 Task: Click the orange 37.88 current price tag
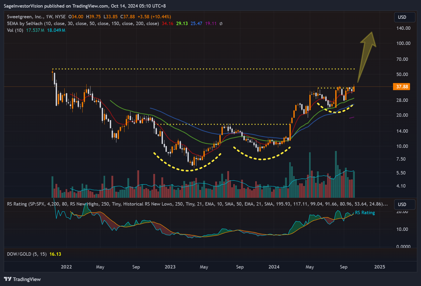point(402,87)
